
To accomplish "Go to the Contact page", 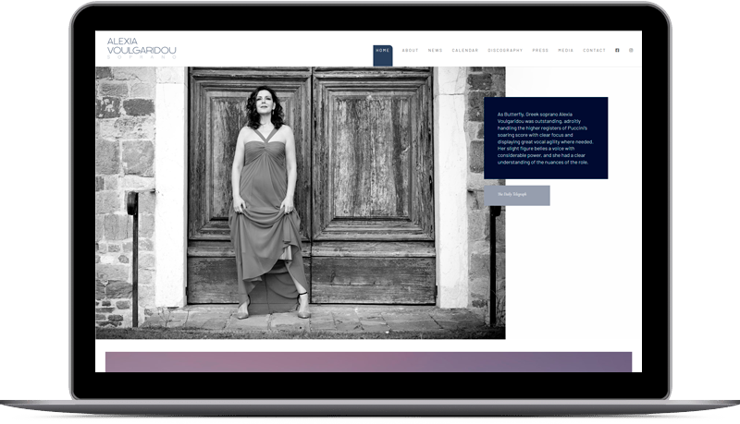I will click(x=594, y=51).
